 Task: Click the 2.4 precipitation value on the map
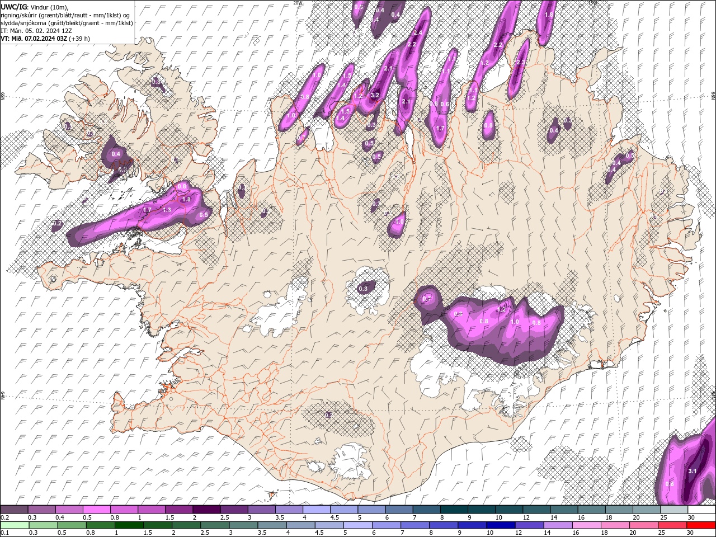click(x=417, y=32)
